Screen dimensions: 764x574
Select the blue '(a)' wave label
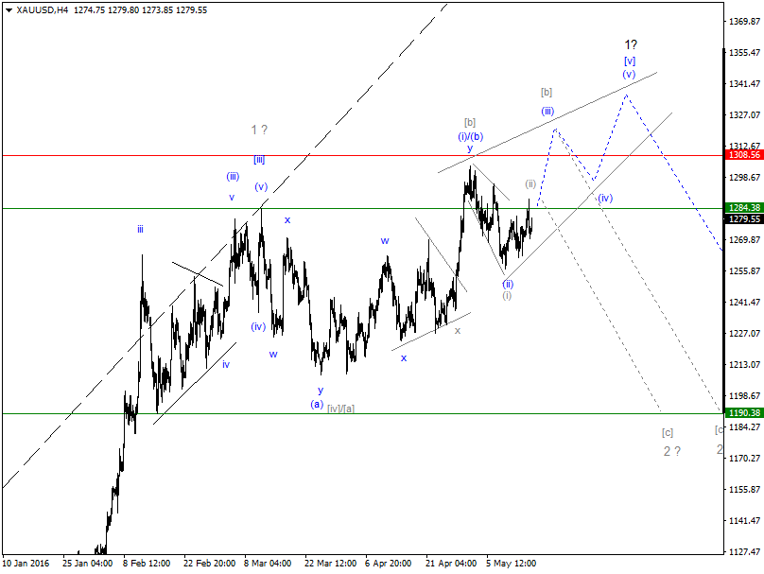point(318,405)
